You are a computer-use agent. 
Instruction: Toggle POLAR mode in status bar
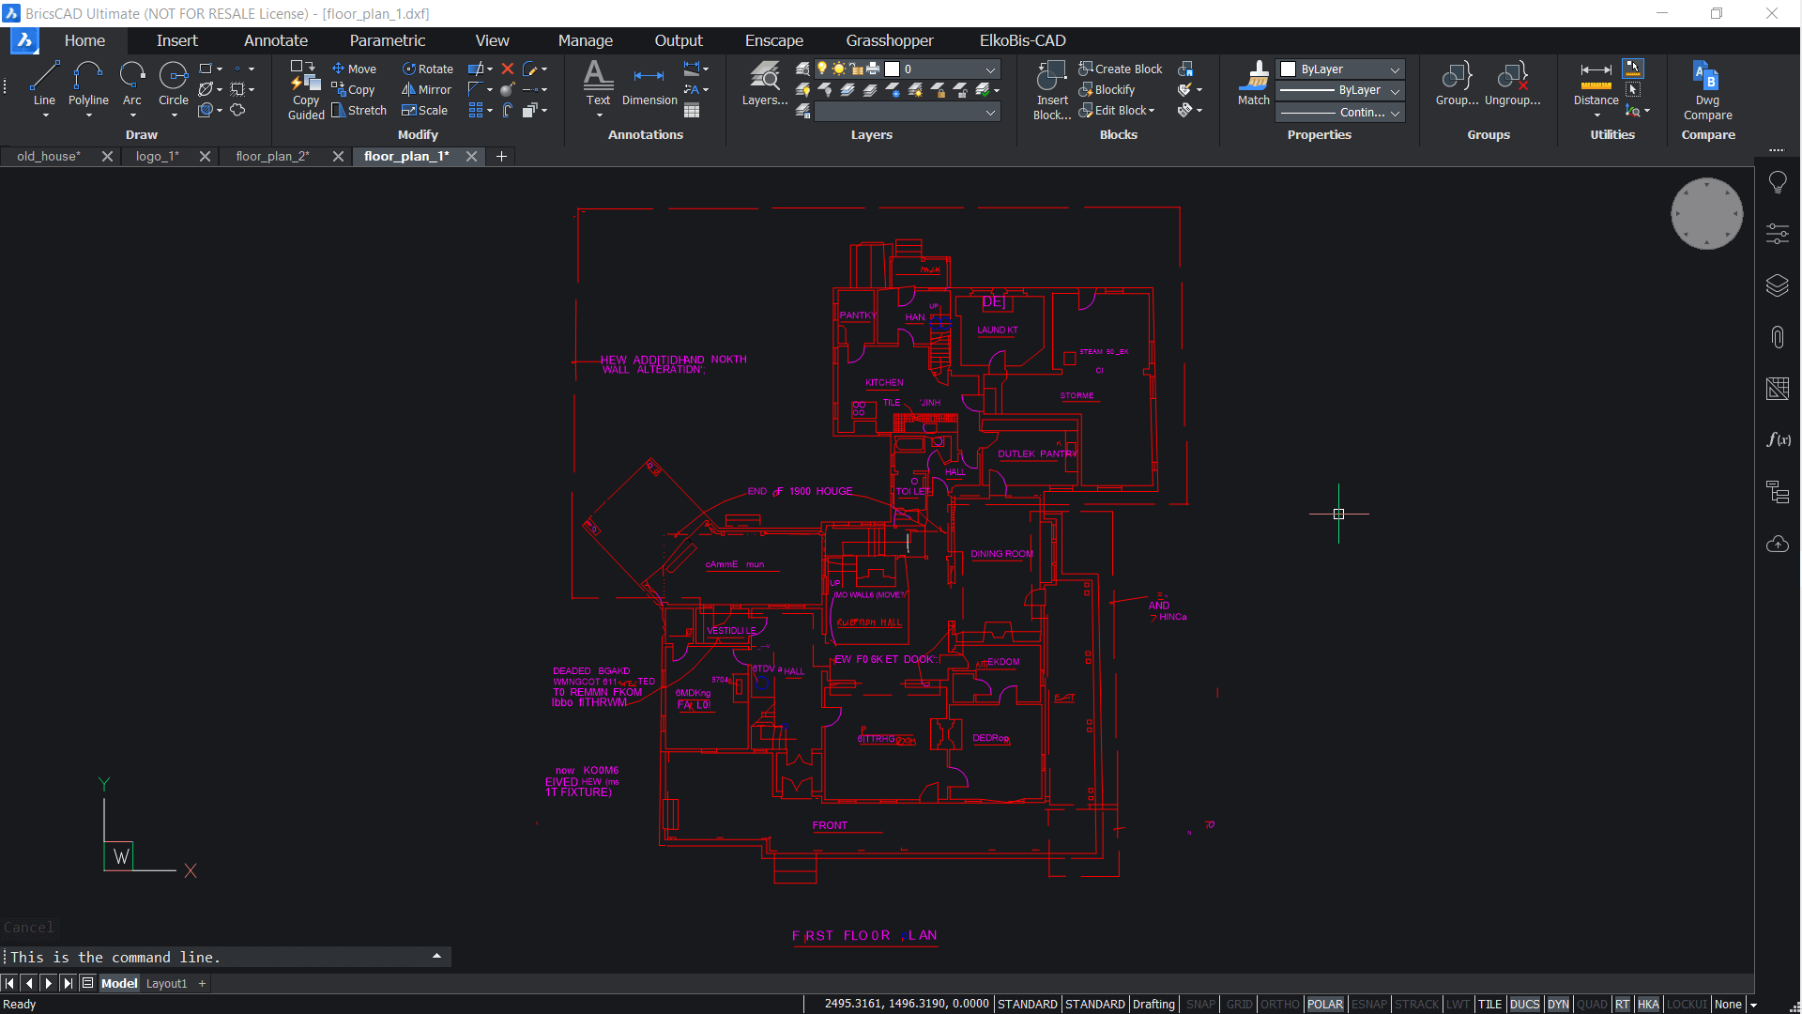[1323, 1003]
